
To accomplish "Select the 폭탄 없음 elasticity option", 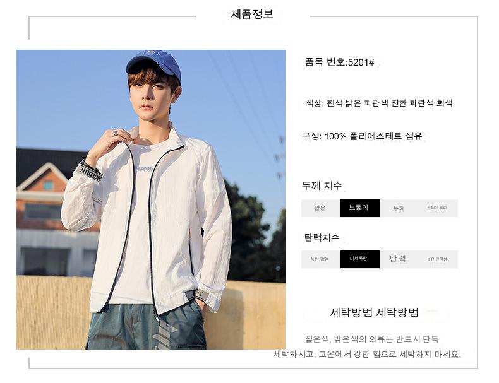I will [320, 259].
